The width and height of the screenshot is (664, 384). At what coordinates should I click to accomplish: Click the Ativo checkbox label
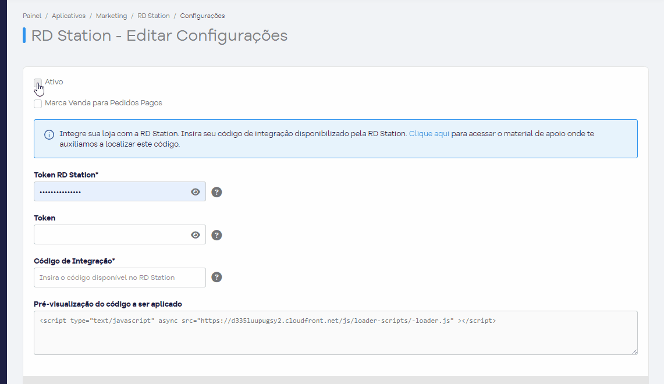pyautogui.click(x=54, y=82)
